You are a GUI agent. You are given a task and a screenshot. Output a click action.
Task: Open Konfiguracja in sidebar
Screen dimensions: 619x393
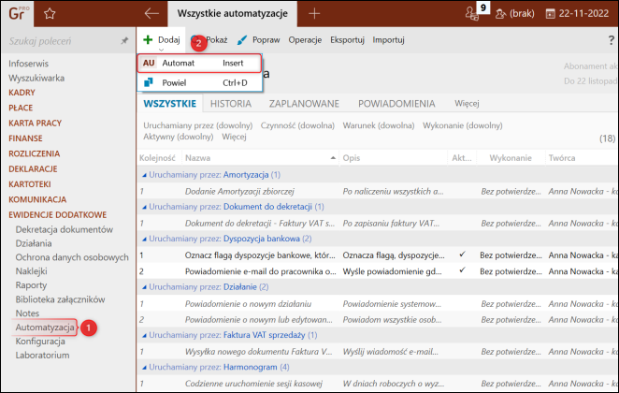click(40, 342)
